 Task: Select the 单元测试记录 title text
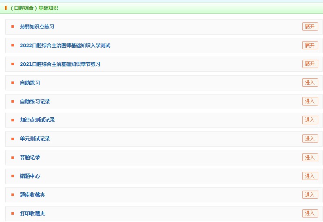(x=35, y=139)
